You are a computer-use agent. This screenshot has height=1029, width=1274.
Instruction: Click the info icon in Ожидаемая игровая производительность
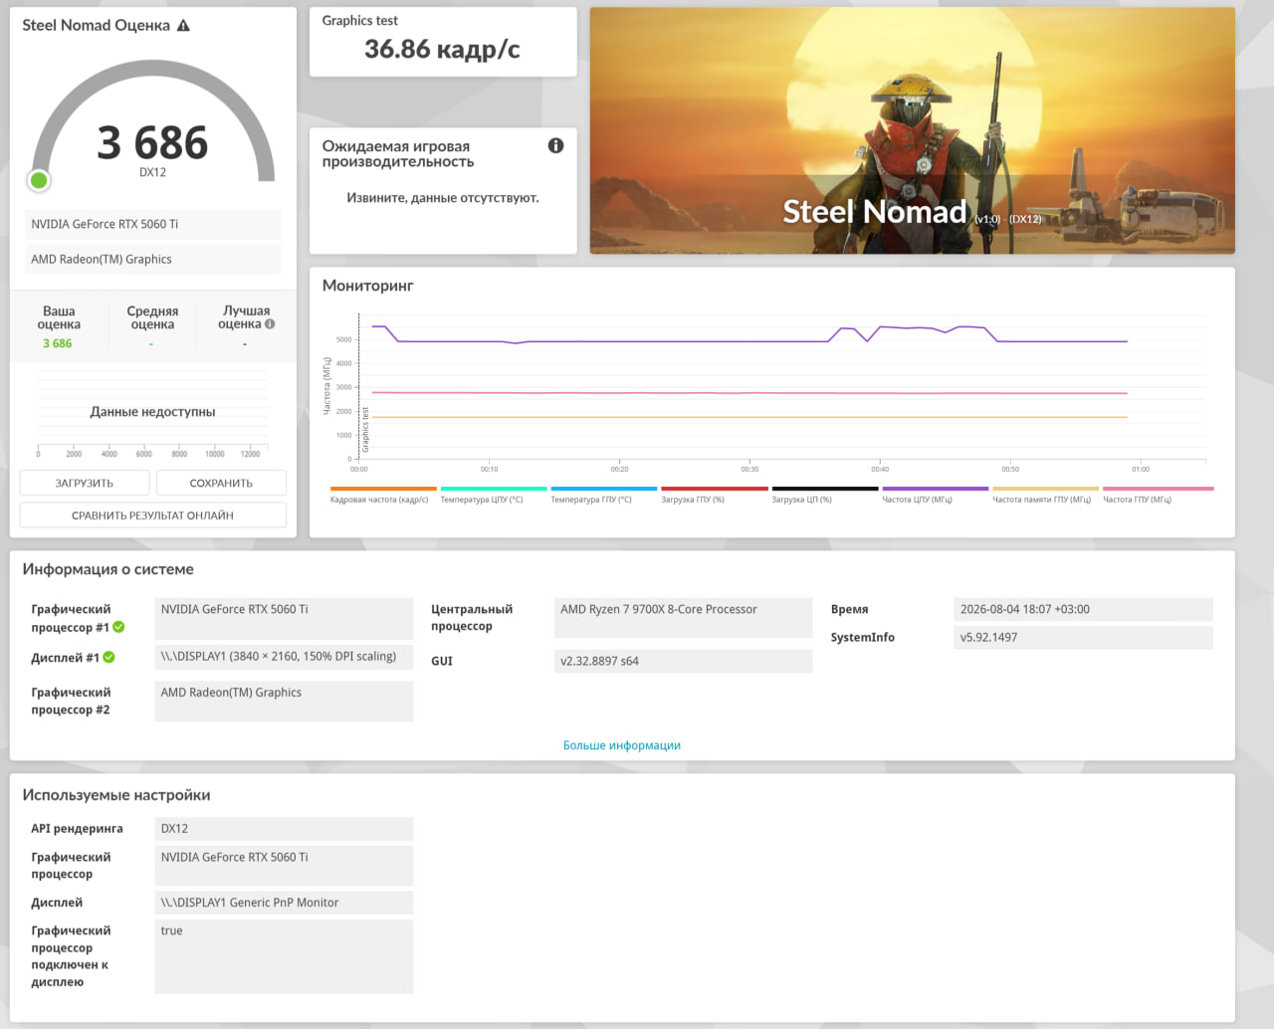[x=555, y=145]
